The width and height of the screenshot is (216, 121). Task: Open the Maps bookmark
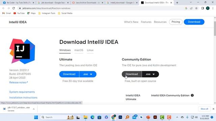(x=31, y=13)
